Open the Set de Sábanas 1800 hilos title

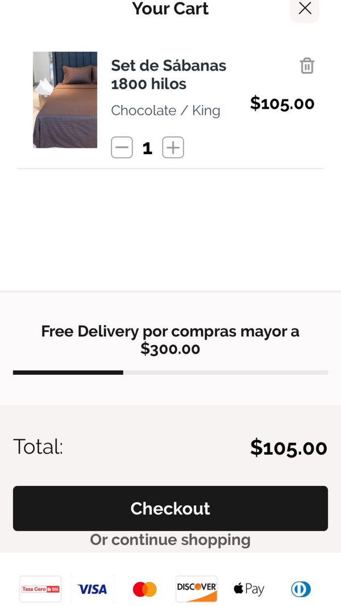[x=168, y=75]
